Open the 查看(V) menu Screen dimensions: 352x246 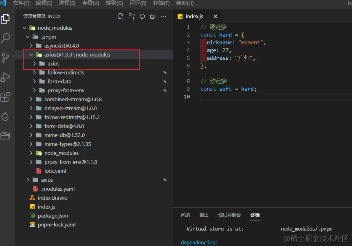[90, 3]
